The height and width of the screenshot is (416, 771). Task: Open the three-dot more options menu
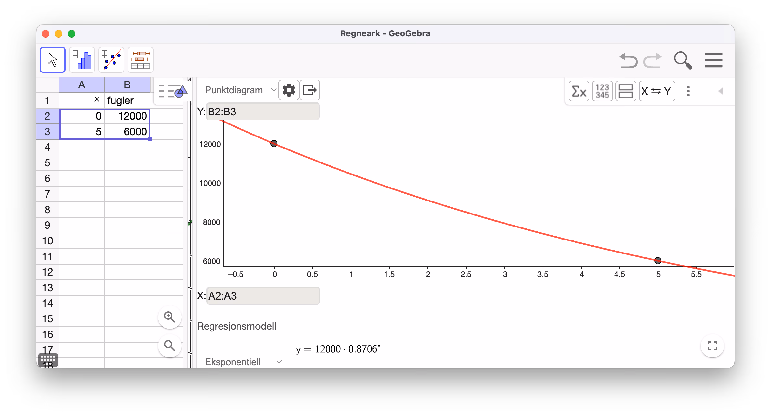688,91
